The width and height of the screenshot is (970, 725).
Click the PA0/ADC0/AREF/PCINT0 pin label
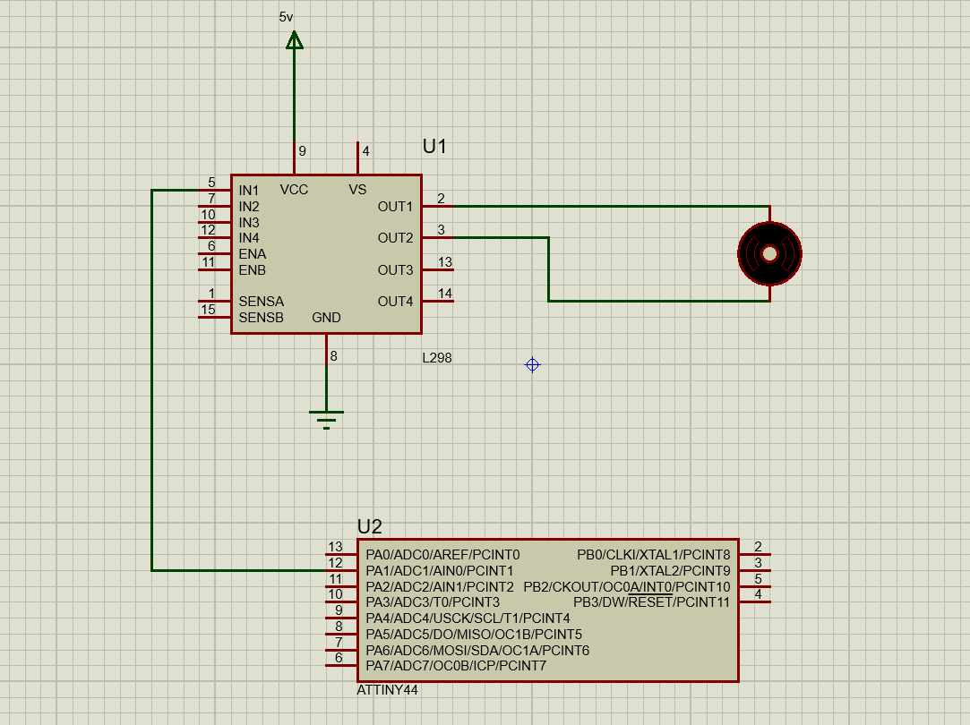click(x=443, y=555)
